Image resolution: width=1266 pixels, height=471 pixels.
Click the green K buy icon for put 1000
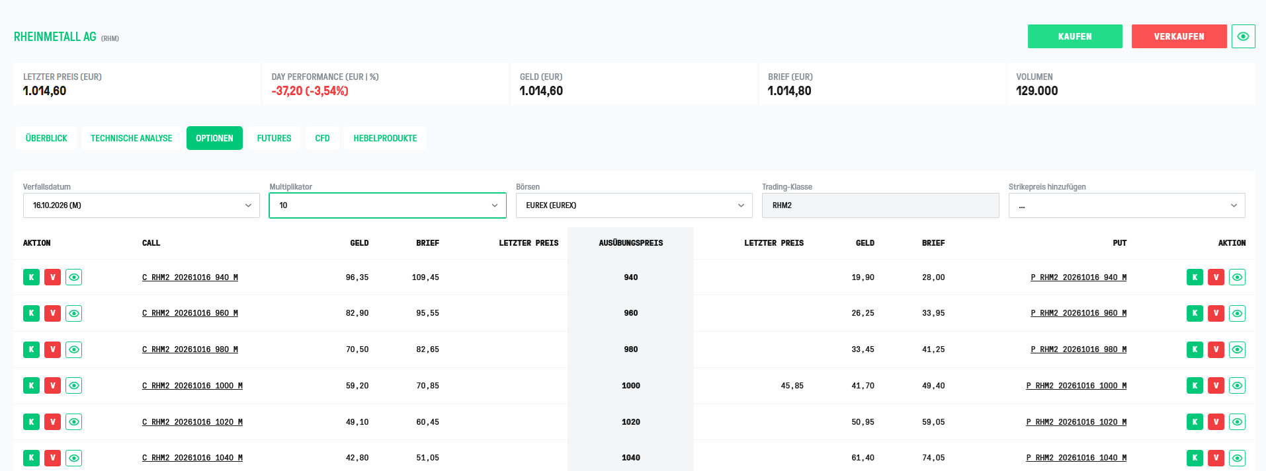(x=1195, y=386)
